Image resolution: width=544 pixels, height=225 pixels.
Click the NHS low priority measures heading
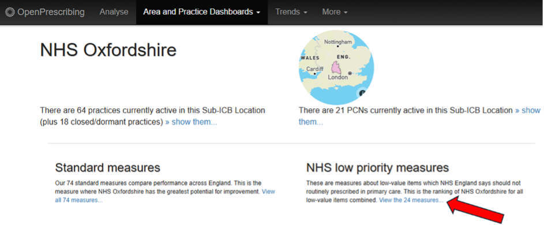[x=377, y=168]
